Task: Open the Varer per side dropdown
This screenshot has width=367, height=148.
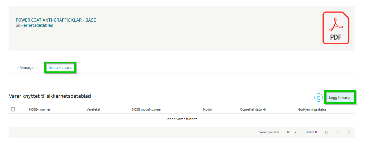Action: pyautogui.click(x=292, y=132)
